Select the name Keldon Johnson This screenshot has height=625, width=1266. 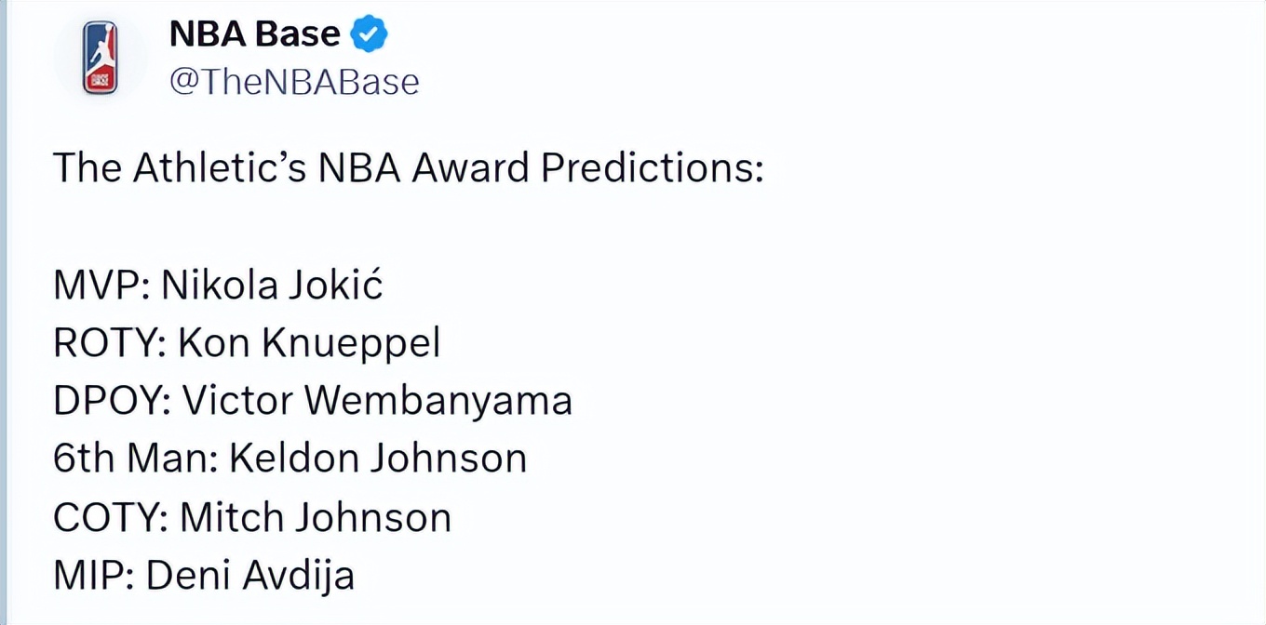378,459
